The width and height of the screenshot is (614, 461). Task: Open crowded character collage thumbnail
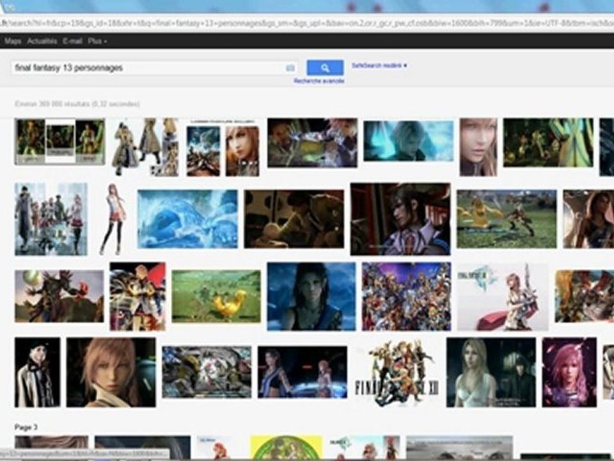coord(407,296)
